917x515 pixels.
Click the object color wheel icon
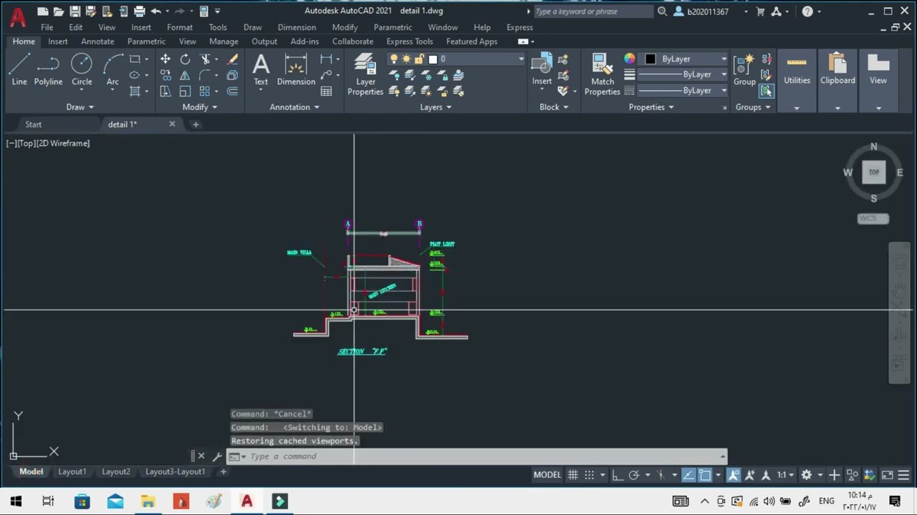[630, 59]
